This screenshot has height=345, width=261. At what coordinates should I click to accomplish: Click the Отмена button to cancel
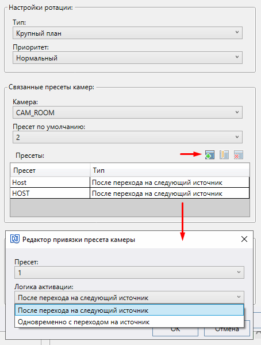(227, 329)
